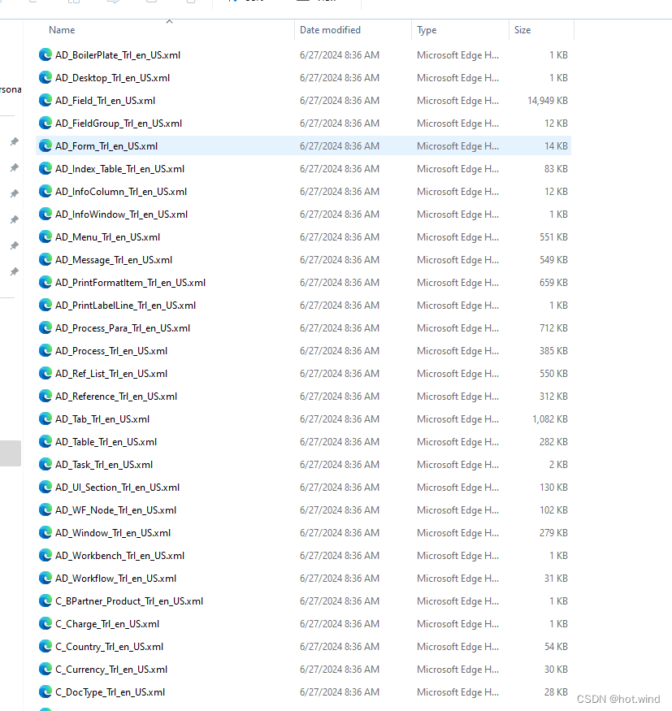Image resolution: width=672 pixels, height=711 pixels.
Task: Click the icon of C_Currency_Trl_en_US.xml
Action: pyautogui.click(x=46, y=670)
